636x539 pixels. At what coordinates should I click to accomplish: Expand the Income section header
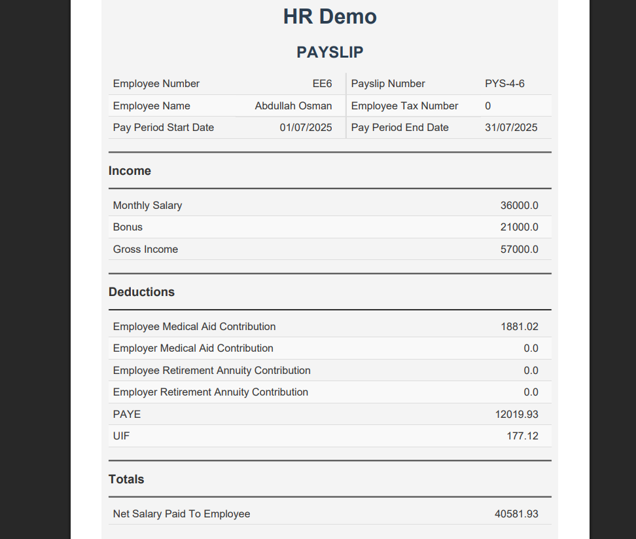click(x=130, y=170)
